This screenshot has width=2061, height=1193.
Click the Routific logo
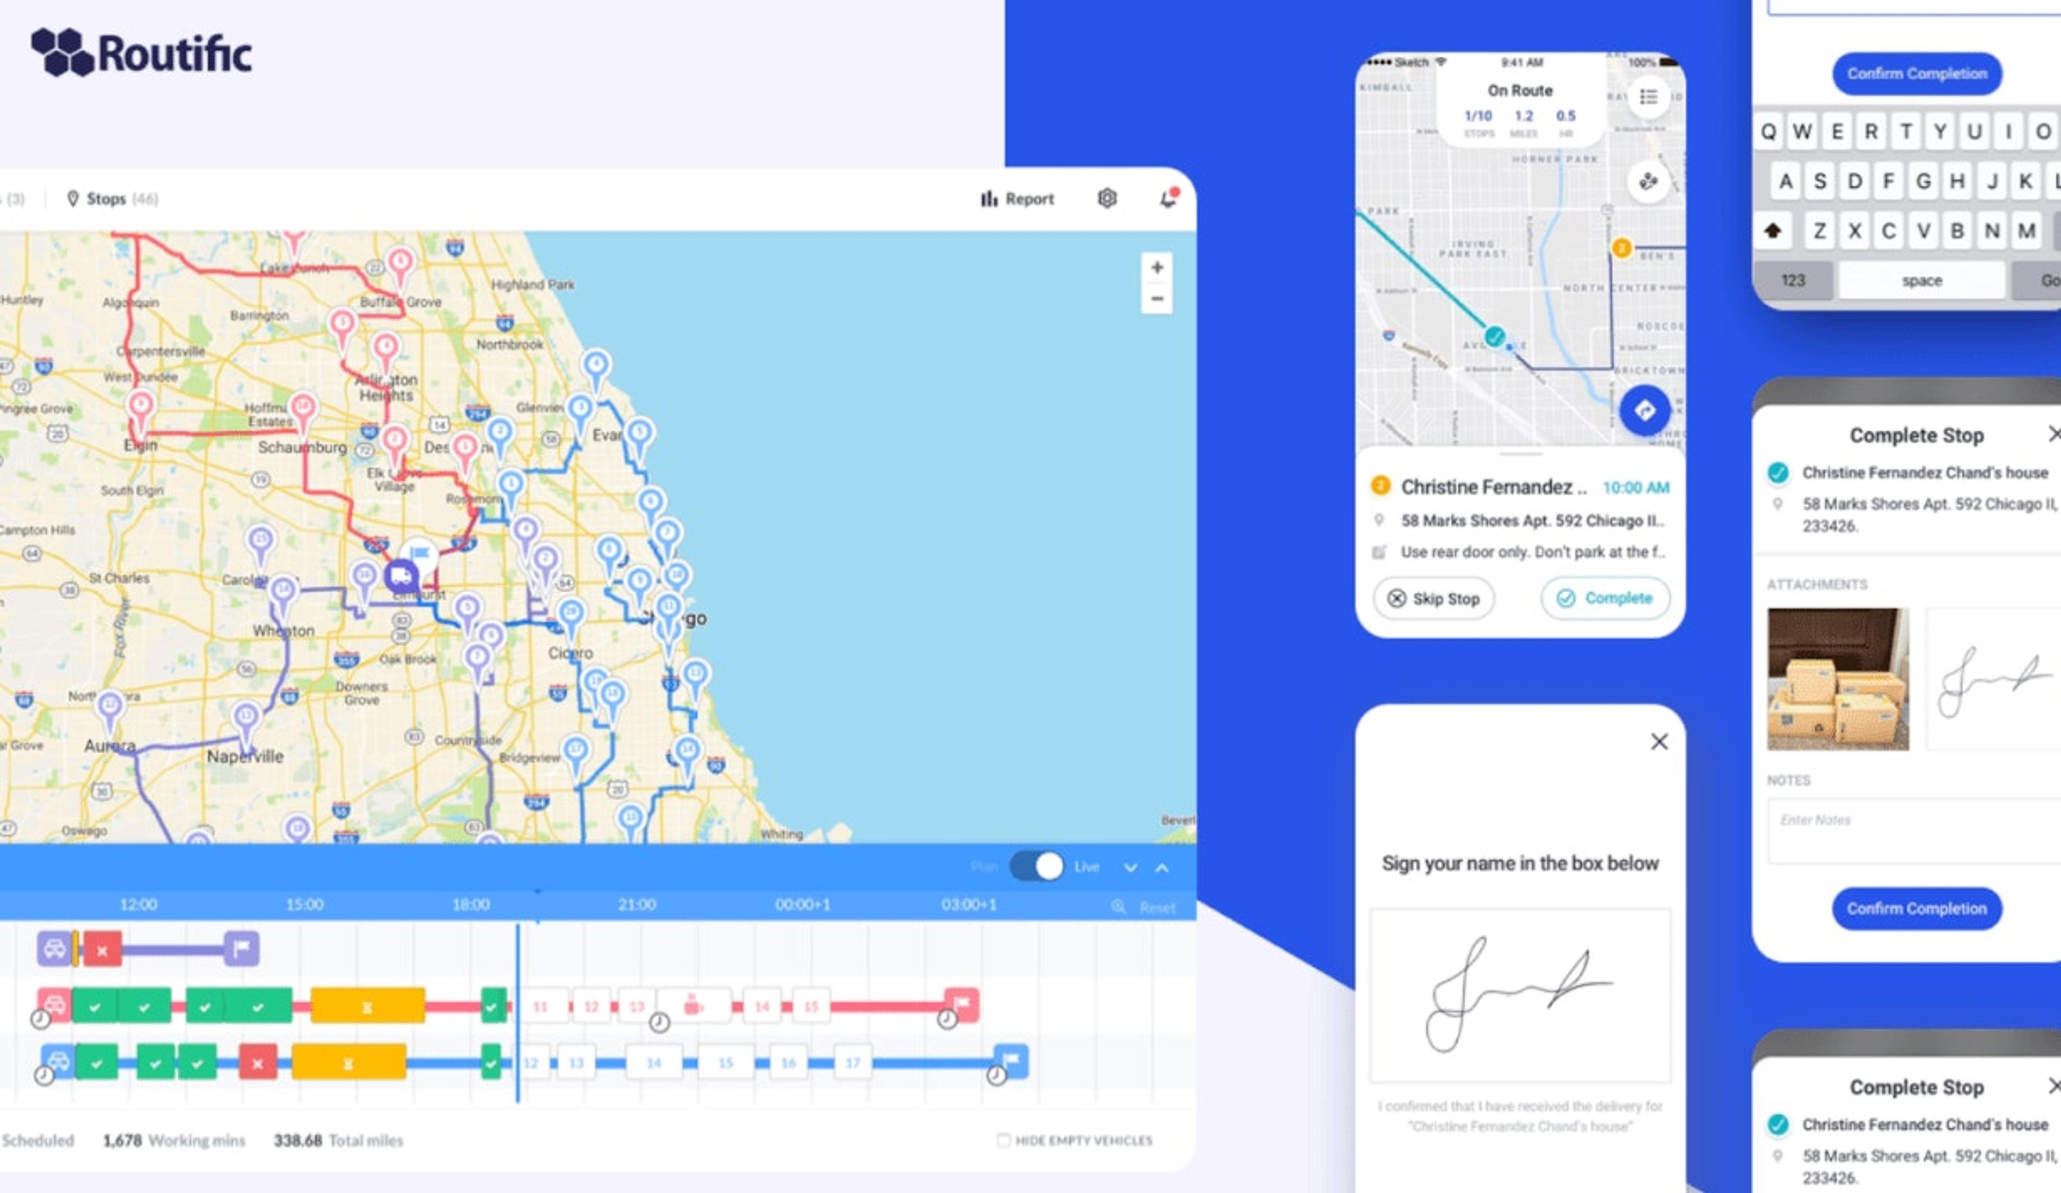pyautogui.click(x=141, y=52)
